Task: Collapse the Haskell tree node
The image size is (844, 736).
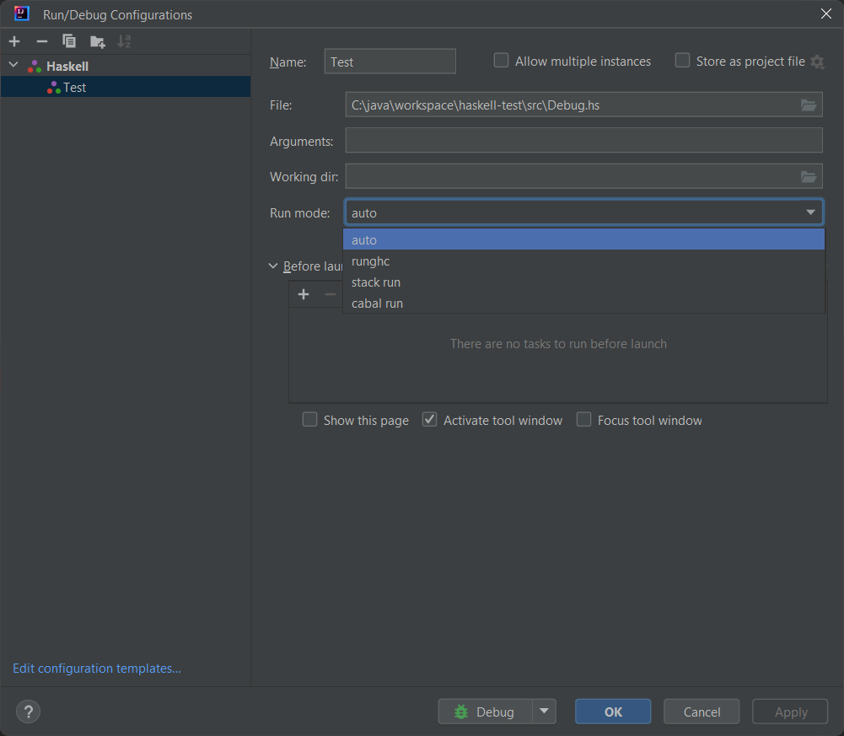Action: pyautogui.click(x=14, y=65)
